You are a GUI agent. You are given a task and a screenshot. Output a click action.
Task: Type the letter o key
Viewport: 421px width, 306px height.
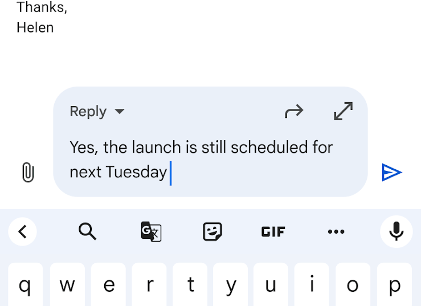[353, 285]
